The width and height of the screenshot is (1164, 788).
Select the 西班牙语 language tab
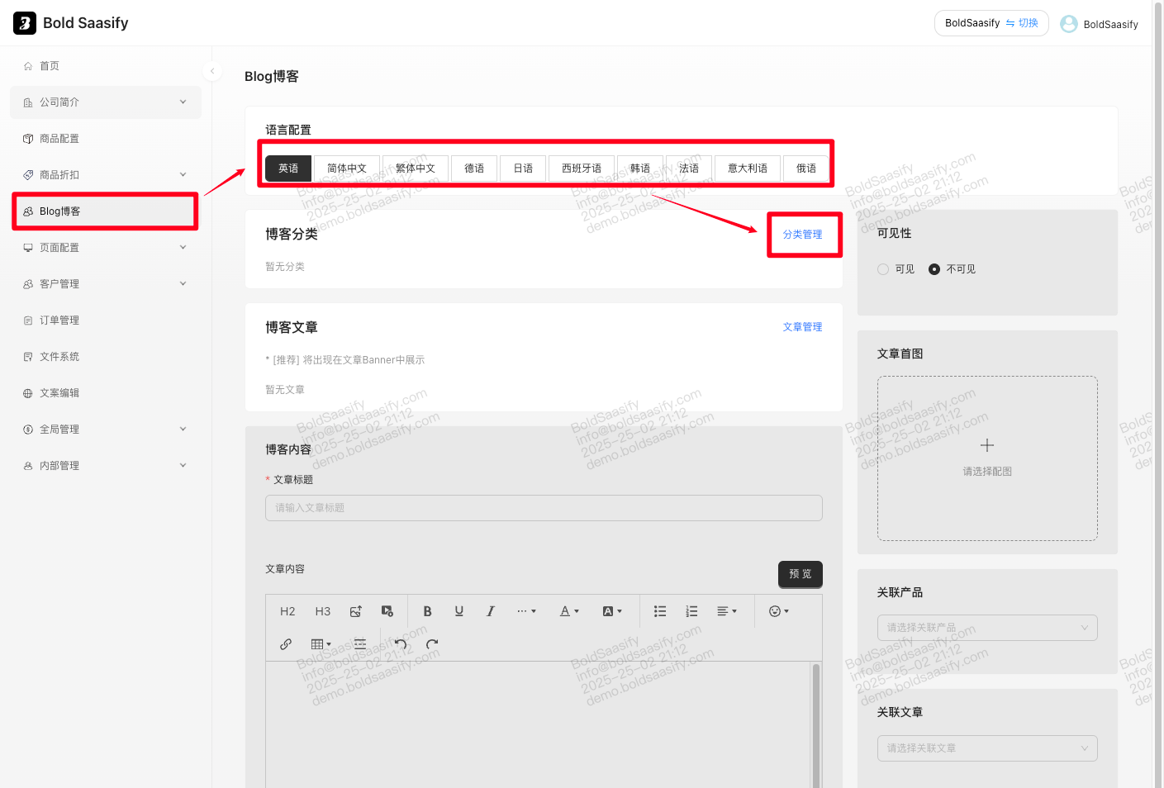tap(582, 169)
